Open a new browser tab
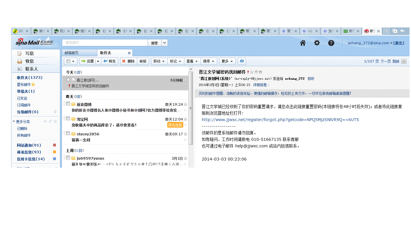 [x=386, y=31]
